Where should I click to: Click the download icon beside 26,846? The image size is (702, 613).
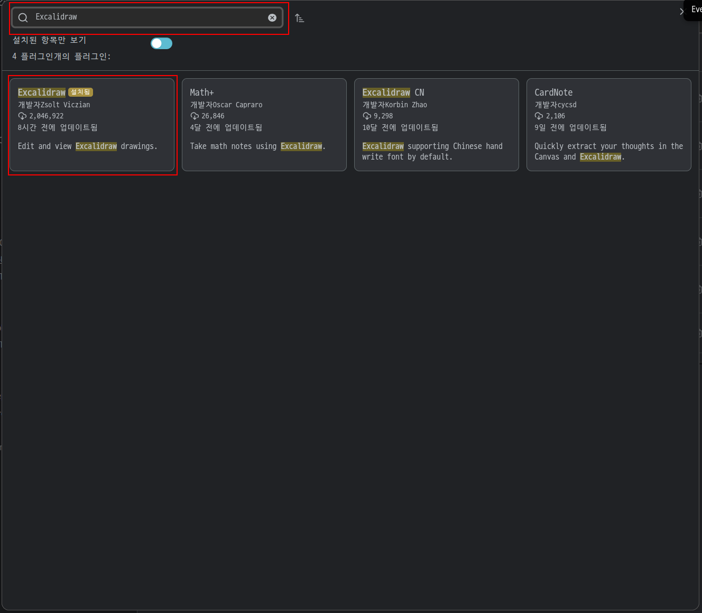(x=195, y=116)
